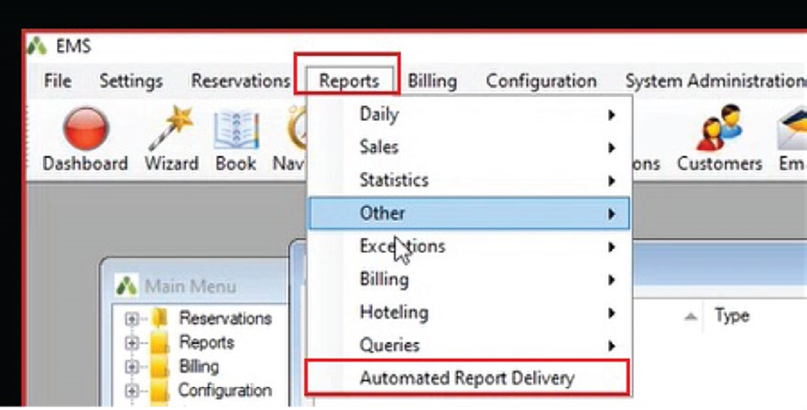Sort by the Type column header

click(x=732, y=316)
